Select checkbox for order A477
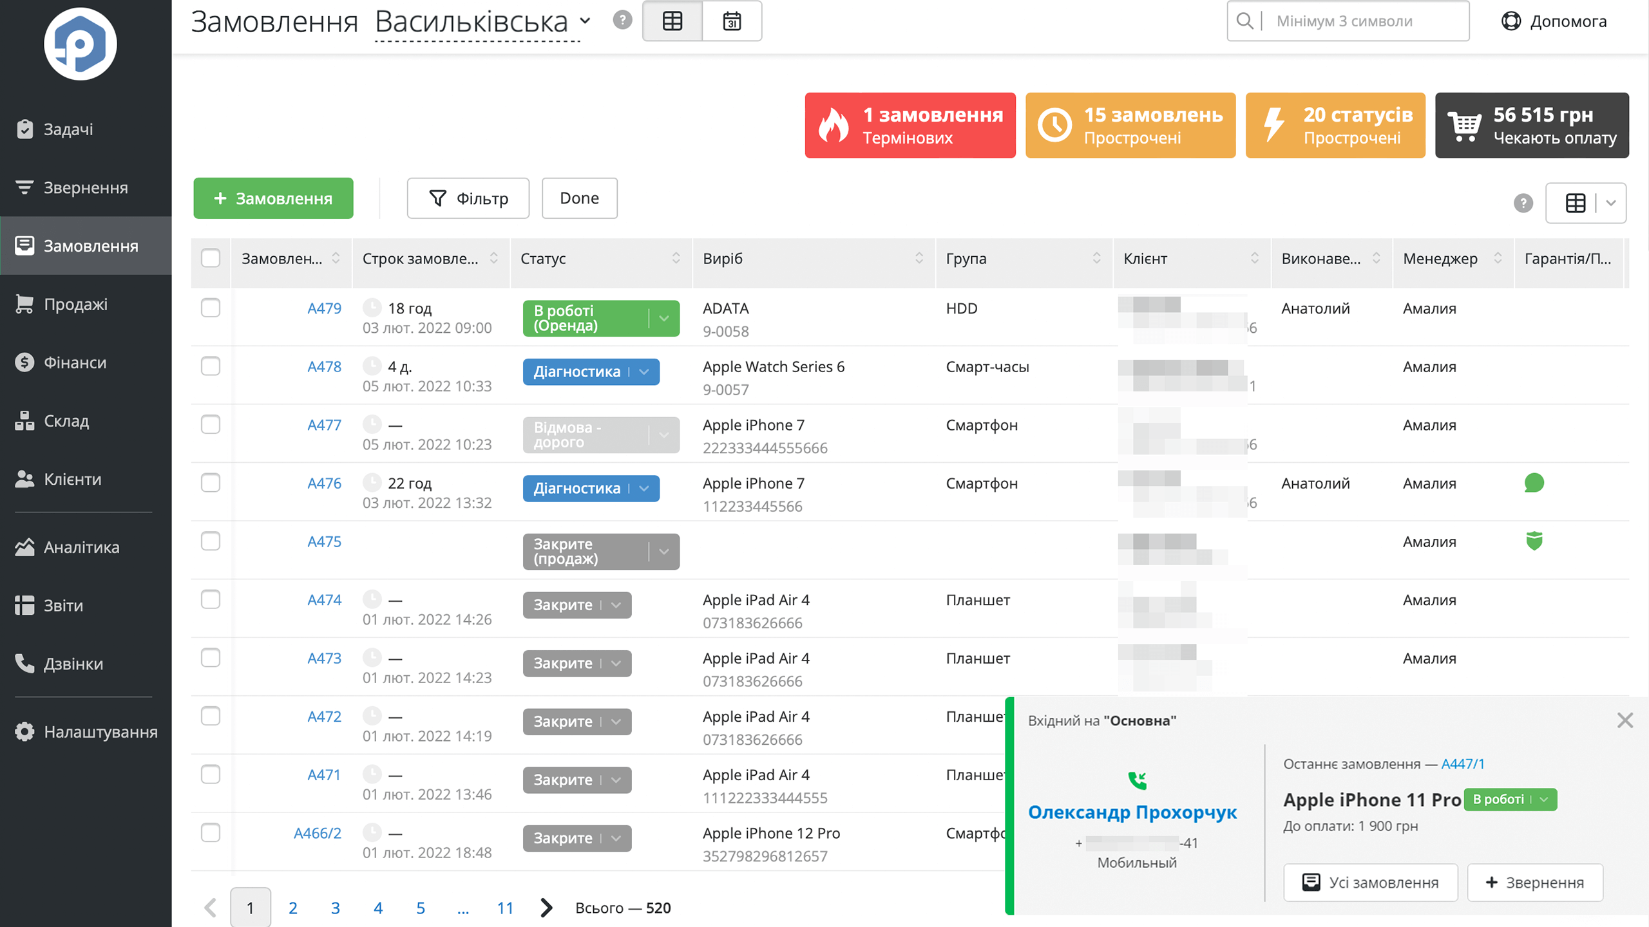Image resolution: width=1649 pixels, height=927 pixels. click(x=211, y=424)
